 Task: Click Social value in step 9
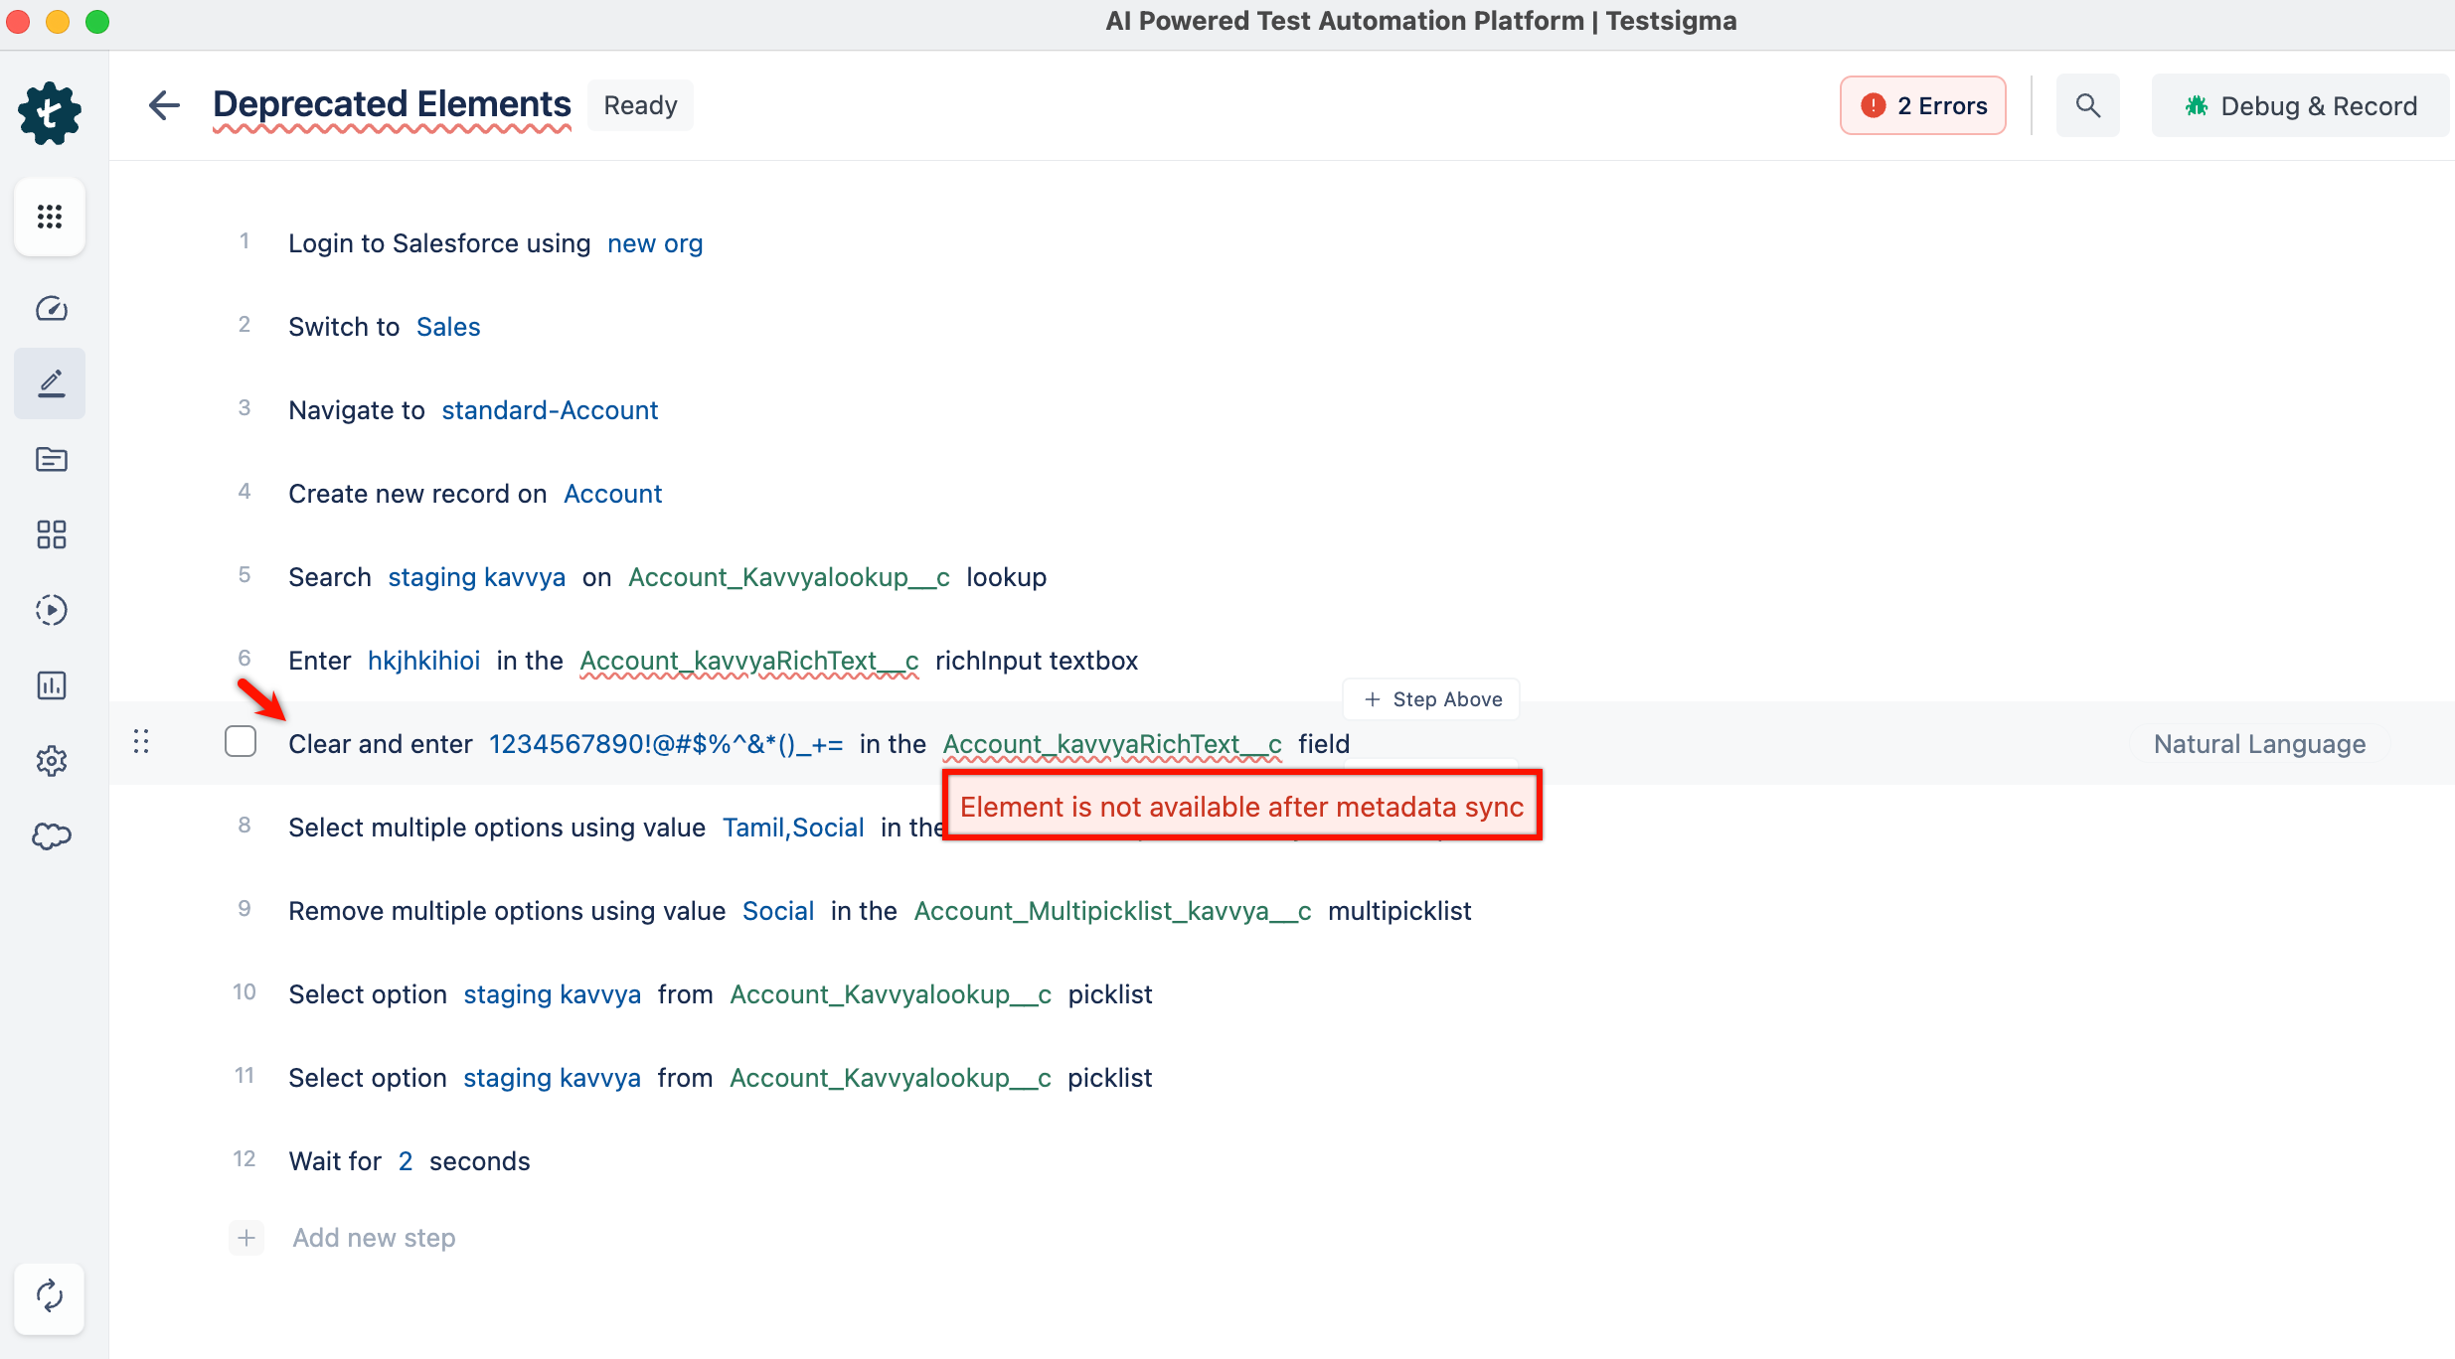(x=778, y=911)
